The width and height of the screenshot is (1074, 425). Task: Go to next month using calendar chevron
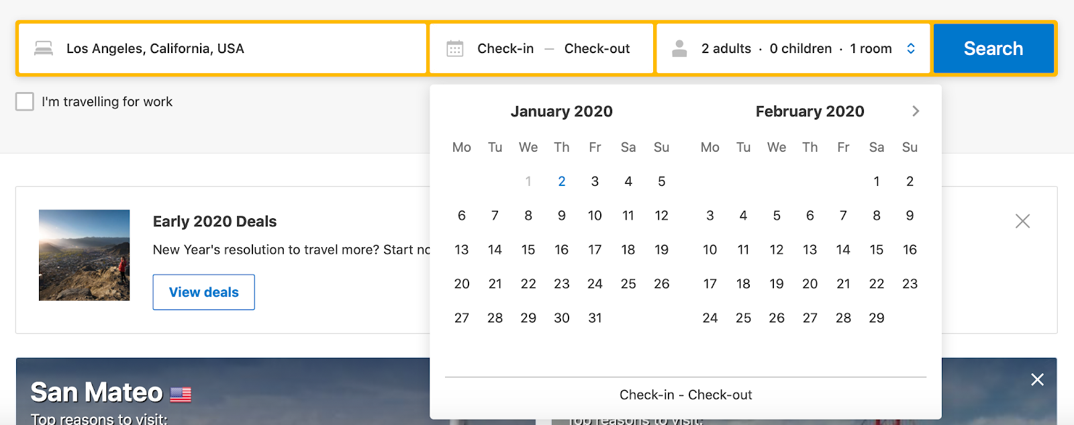tap(916, 111)
